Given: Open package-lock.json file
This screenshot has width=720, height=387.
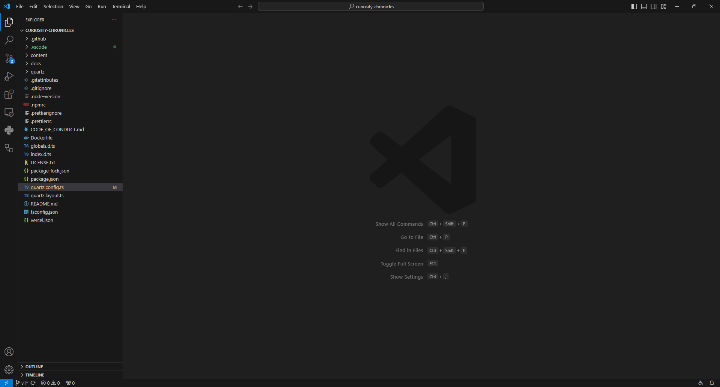Looking at the screenshot, I should pyautogui.click(x=70, y=171).
